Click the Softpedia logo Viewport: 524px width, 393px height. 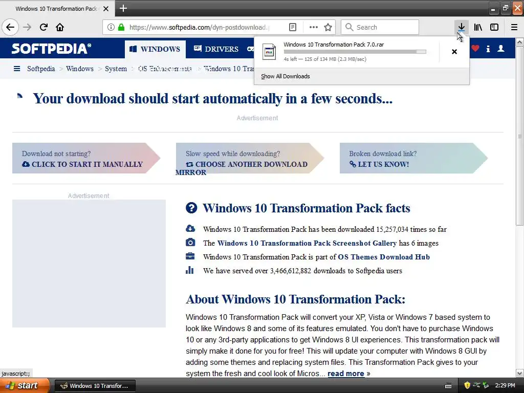[51, 49]
